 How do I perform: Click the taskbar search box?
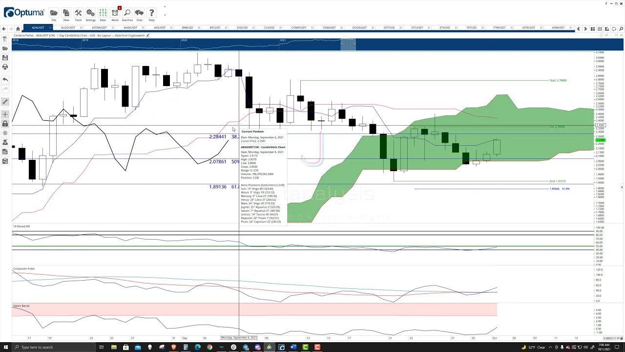[54, 347]
